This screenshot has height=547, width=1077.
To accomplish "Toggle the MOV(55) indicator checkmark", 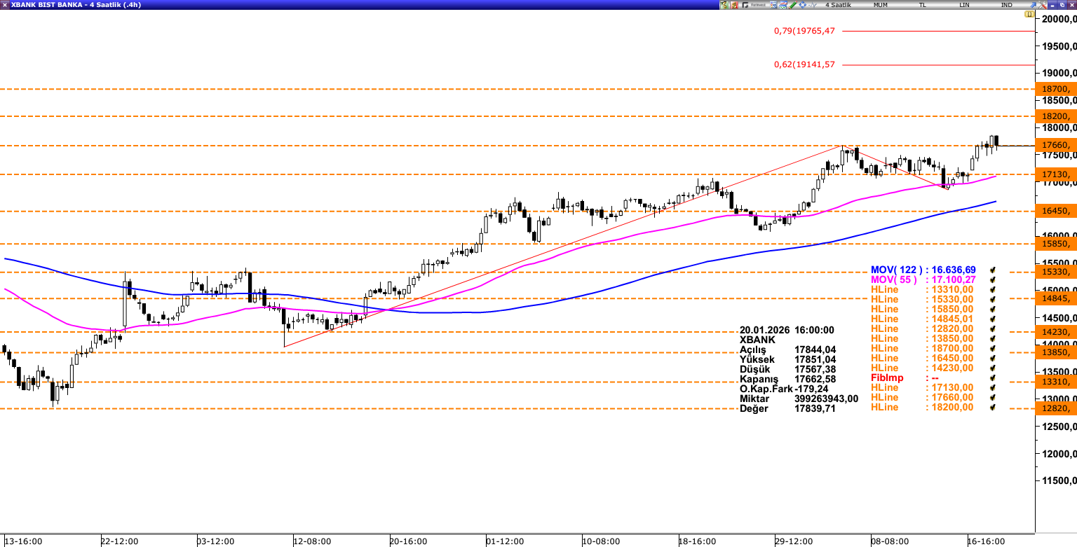I will click(x=992, y=279).
